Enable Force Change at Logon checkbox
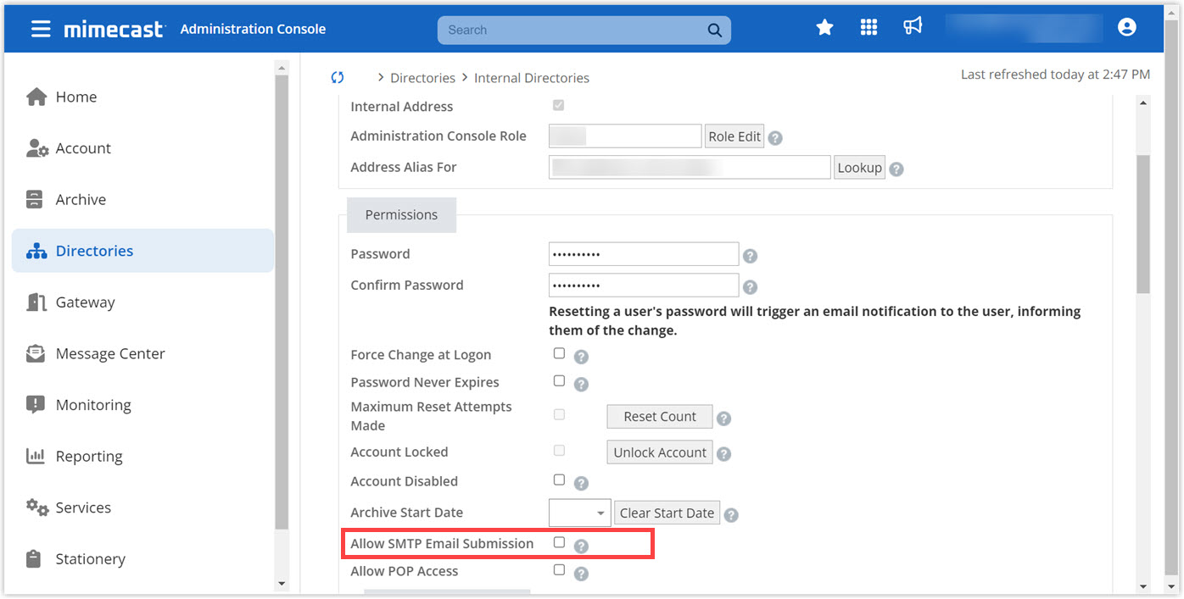The height and width of the screenshot is (599, 1184). click(x=559, y=353)
